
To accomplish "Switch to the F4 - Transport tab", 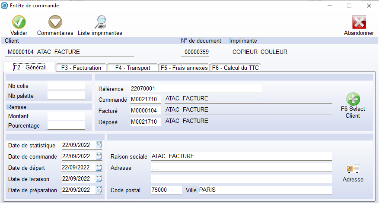I will coord(132,68).
